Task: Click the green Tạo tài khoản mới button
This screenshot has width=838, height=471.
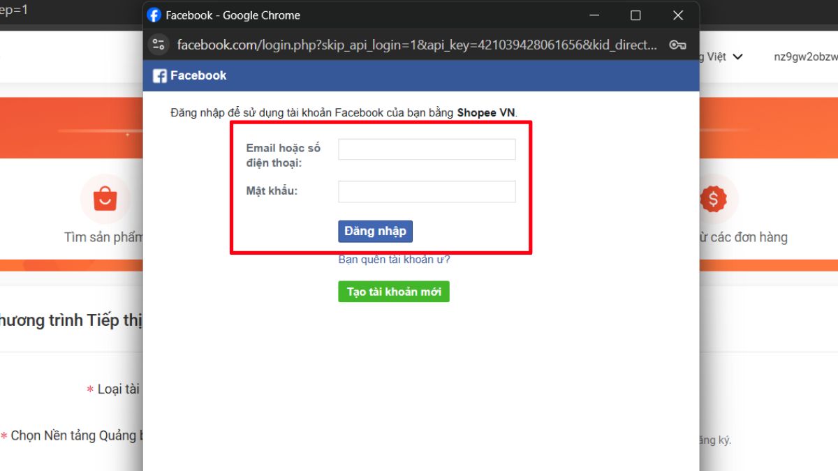Action: (393, 292)
